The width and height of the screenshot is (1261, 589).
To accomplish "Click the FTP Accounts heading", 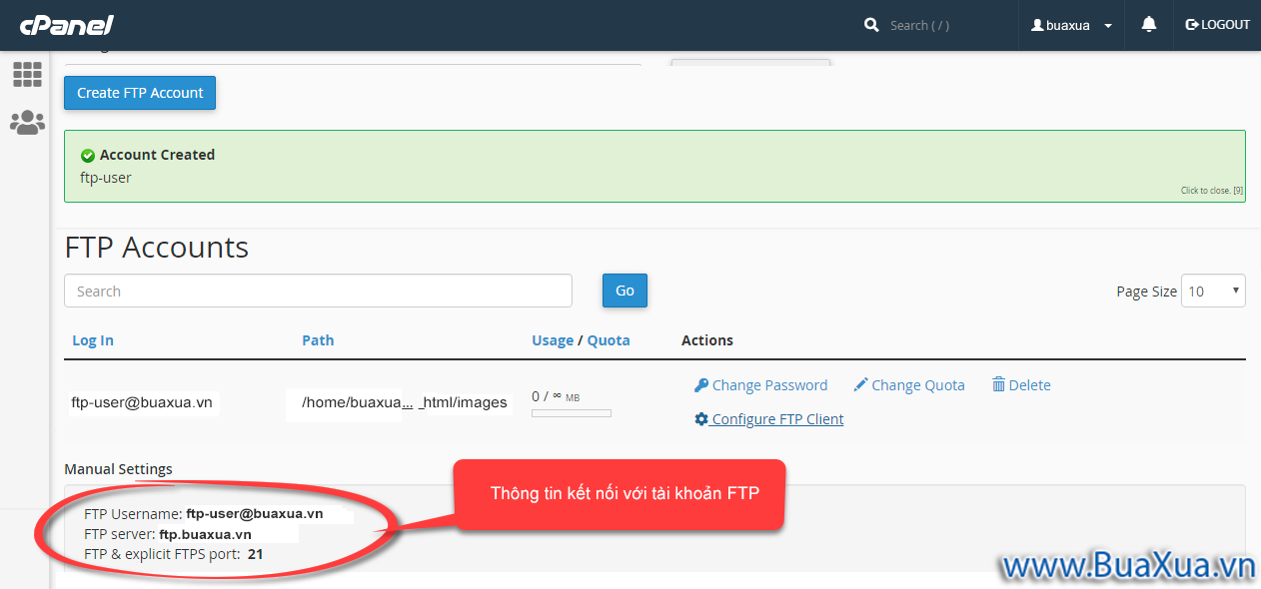I will click(157, 247).
